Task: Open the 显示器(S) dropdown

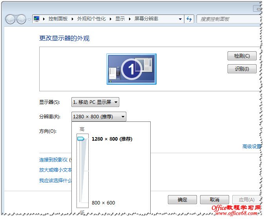Action: click(x=95, y=102)
